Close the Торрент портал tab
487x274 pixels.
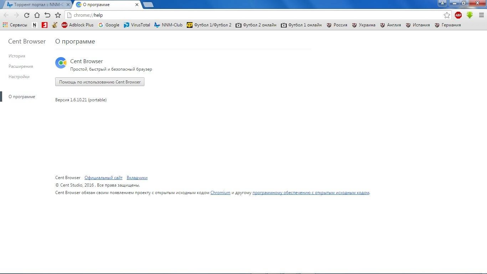point(68,5)
